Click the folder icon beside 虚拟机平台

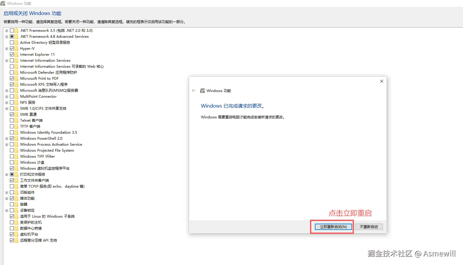pyautogui.click(x=16, y=234)
